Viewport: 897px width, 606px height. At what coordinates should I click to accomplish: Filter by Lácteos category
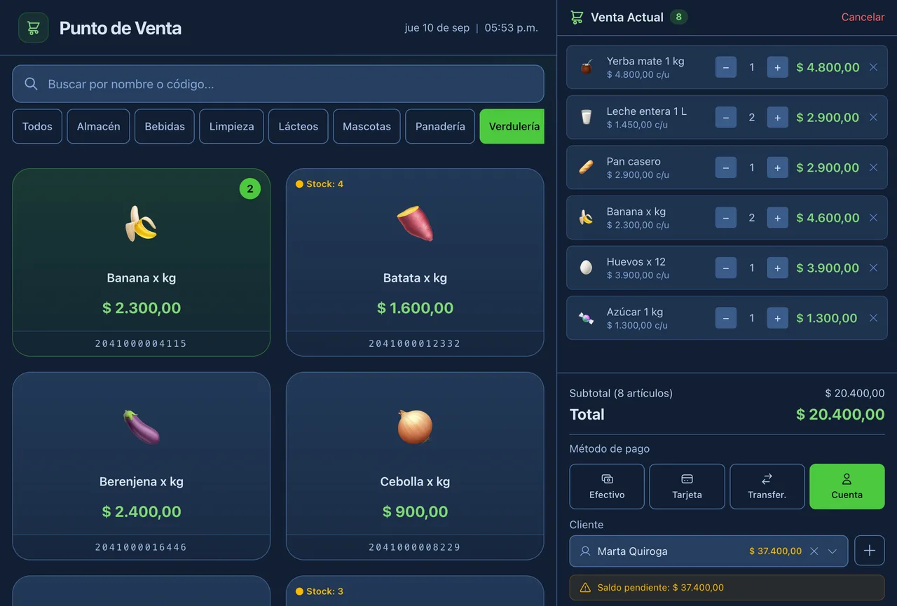299,126
